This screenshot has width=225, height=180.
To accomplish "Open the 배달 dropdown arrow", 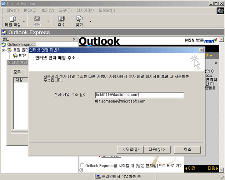I will click(48, 21).
